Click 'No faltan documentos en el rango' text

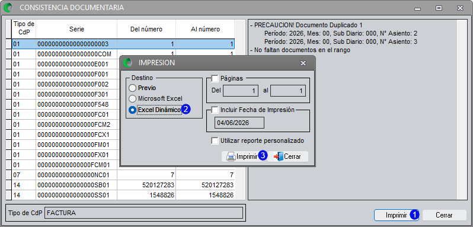click(300, 50)
